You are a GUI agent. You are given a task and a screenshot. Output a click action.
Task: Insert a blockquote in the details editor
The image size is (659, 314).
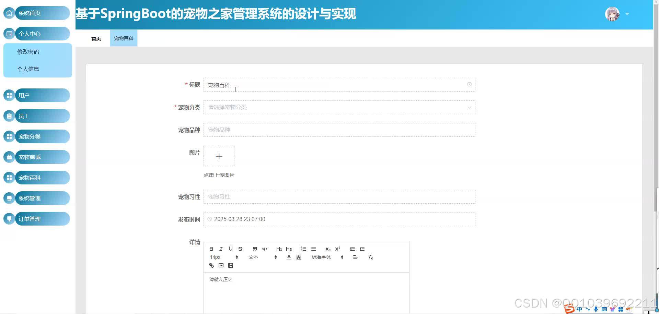point(254,249)
